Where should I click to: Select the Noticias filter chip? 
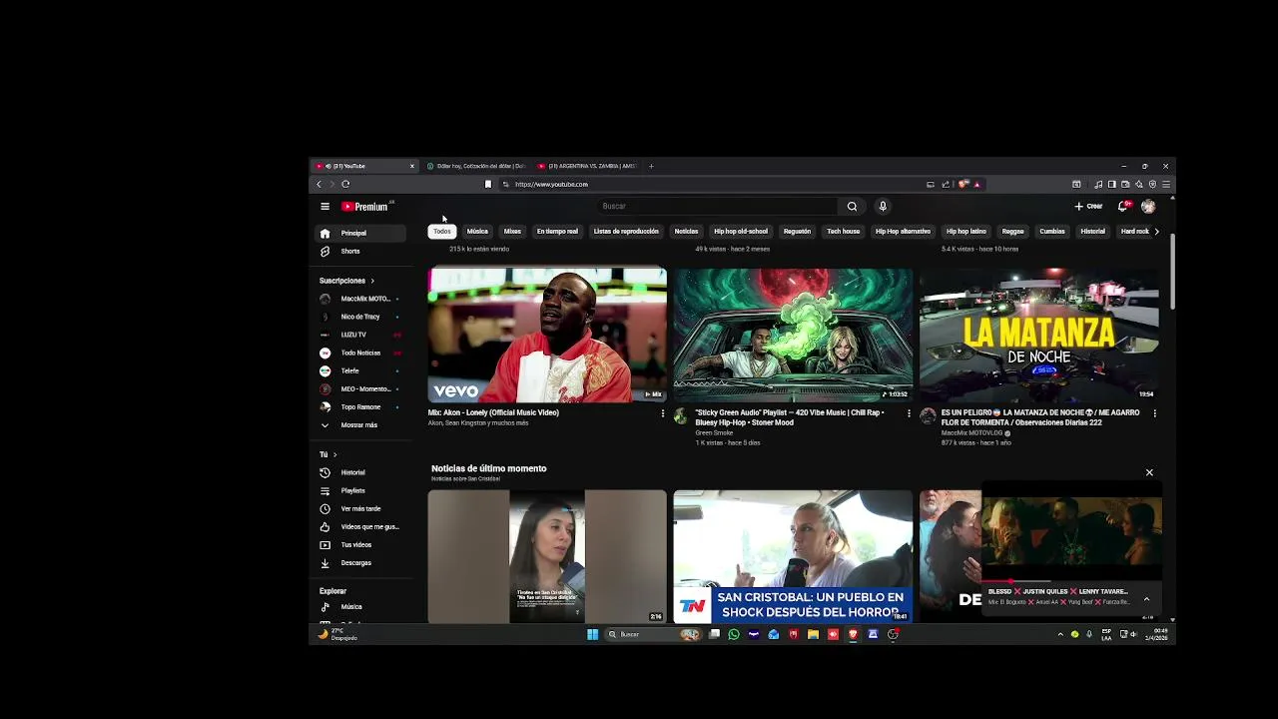(x=686, y=232)
